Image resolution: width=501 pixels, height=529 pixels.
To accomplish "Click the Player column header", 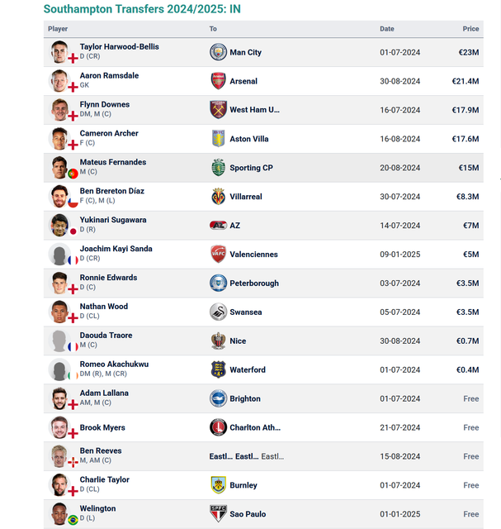I will click(x=58, y=29).
